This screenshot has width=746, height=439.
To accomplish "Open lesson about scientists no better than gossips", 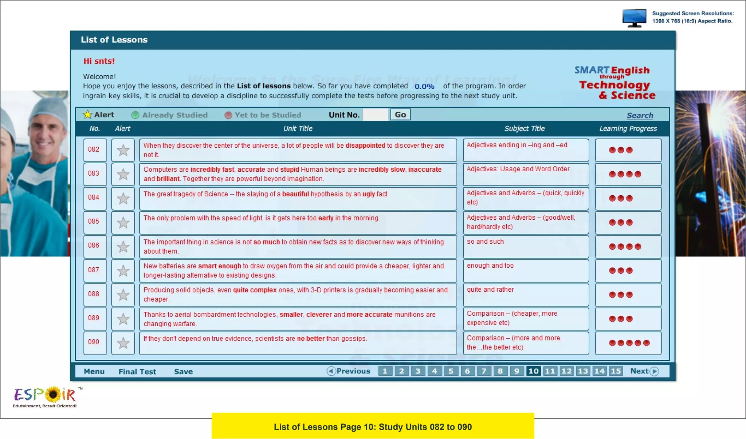I will point(298,343).
